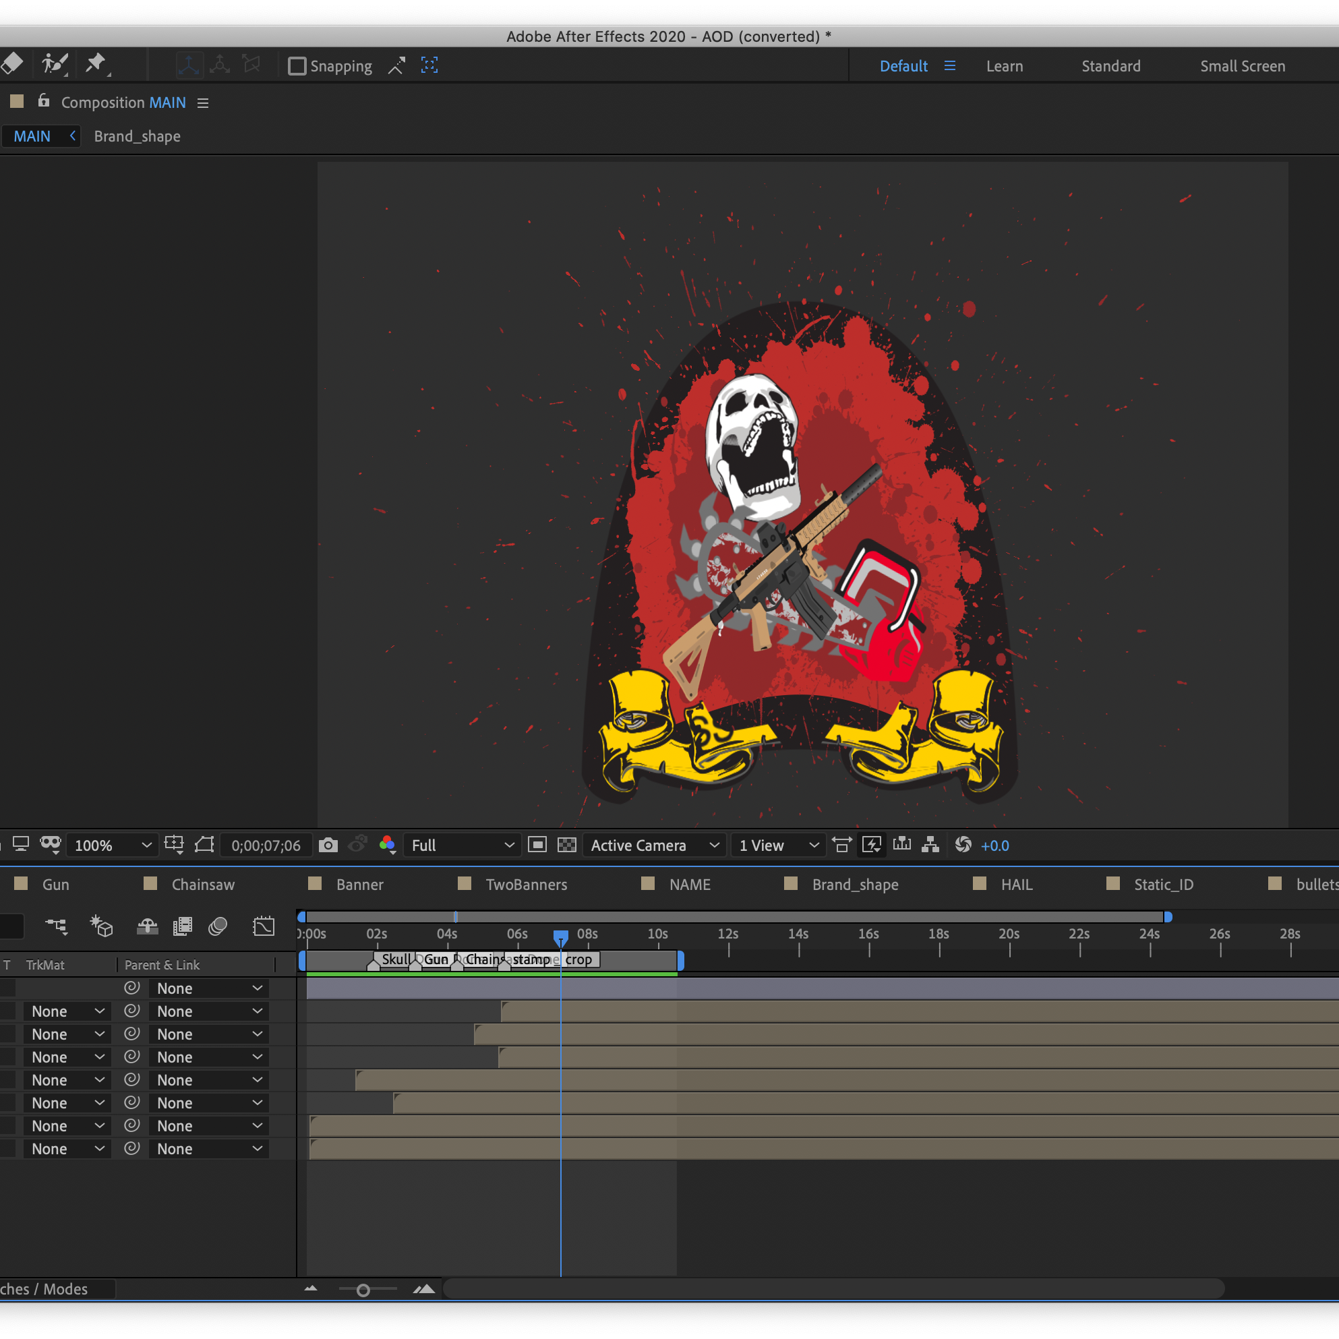
Task: Open the Full resolution dropdown
Action: [462, 845]
